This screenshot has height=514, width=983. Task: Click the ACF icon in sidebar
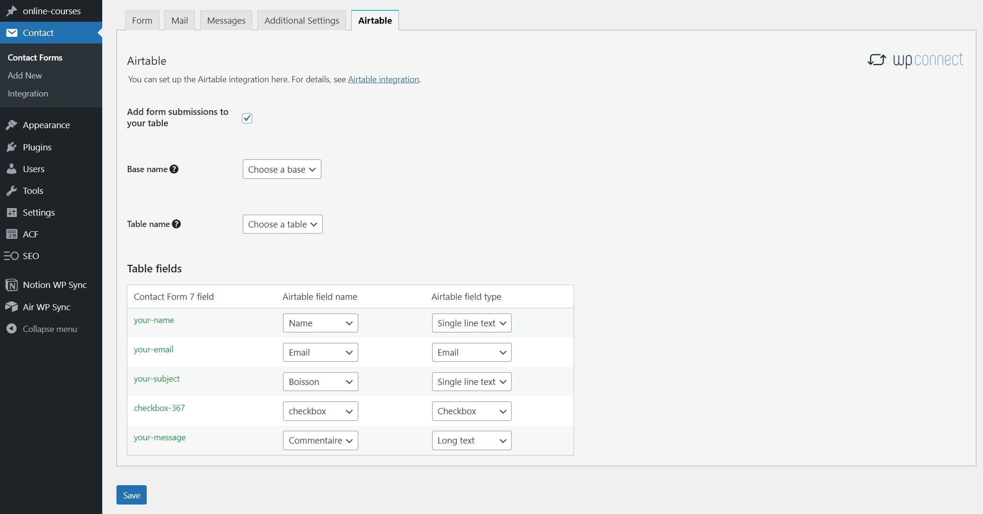tap(11, 233)
